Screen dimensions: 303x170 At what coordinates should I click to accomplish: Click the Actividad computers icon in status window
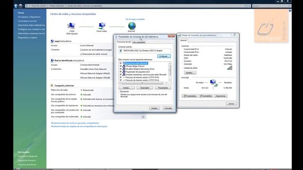pos(214,83)
